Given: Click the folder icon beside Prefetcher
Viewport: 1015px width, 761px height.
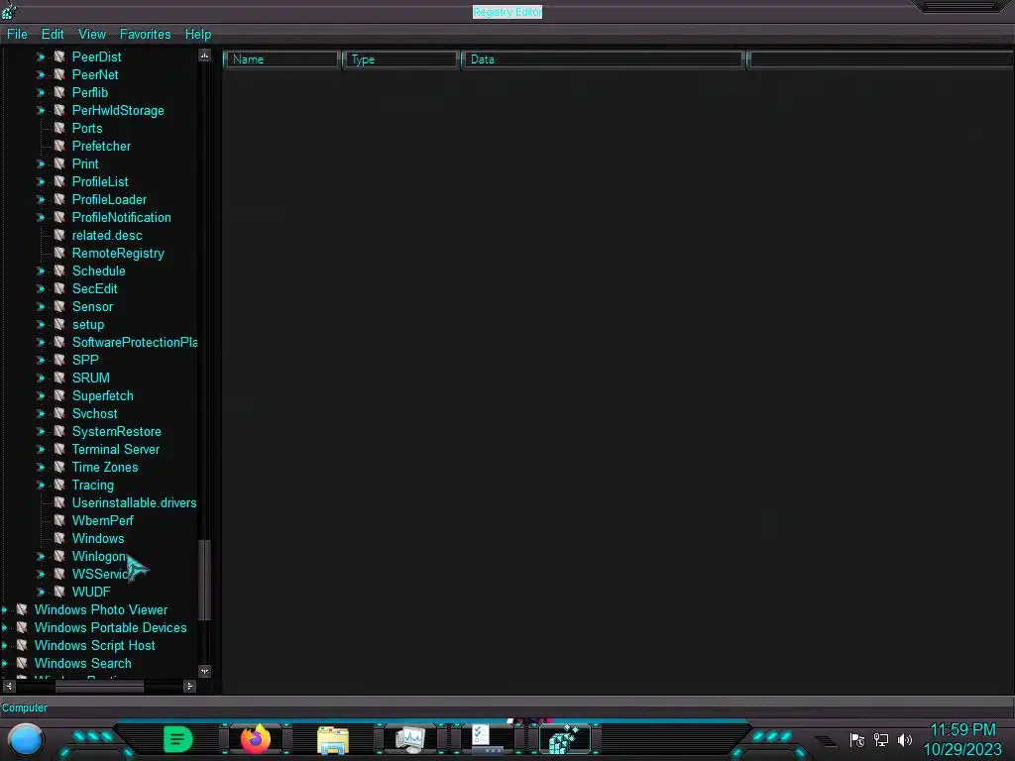Looking at the screenshot, I should pos(59,146).
